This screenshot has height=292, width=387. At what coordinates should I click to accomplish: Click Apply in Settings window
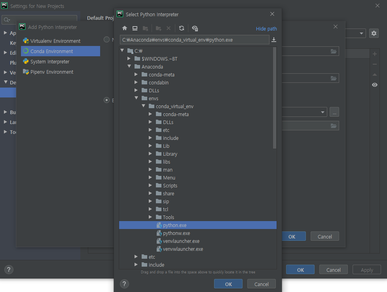coord(367,270)
